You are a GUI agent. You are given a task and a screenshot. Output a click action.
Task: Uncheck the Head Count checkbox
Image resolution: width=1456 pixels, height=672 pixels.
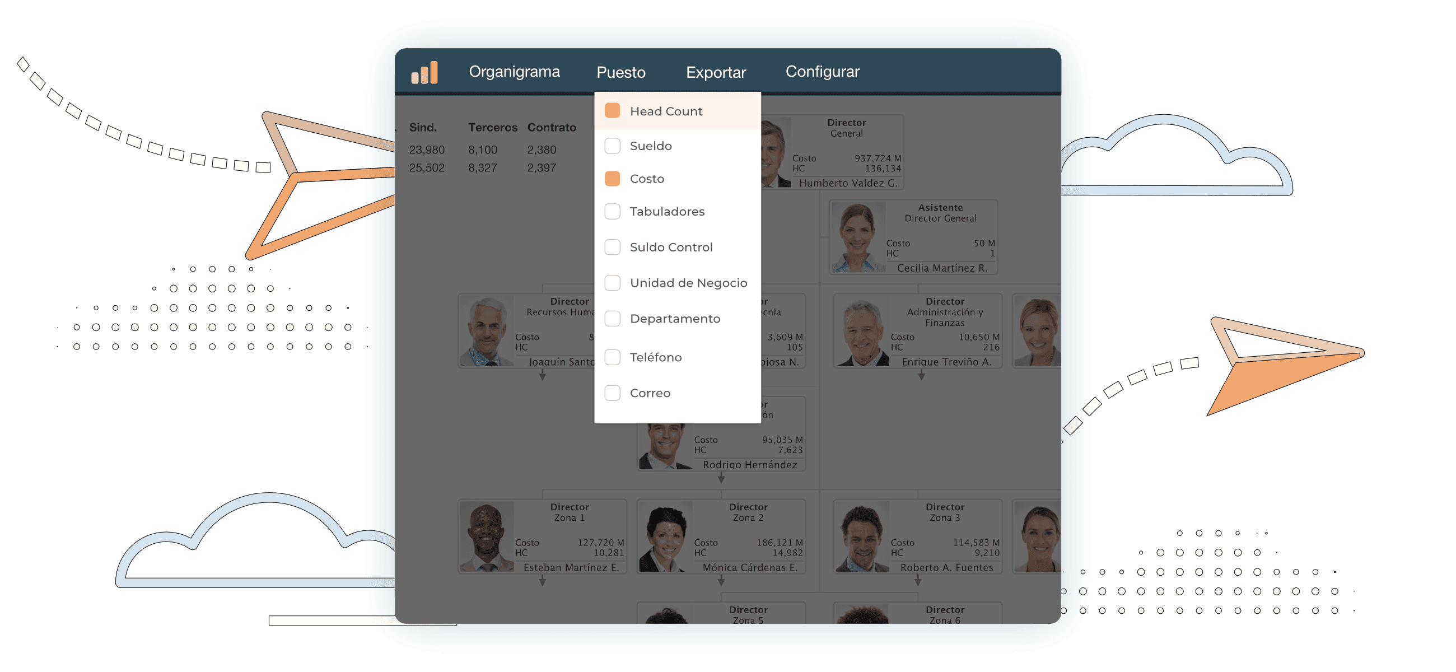click(x=612, y=111)
